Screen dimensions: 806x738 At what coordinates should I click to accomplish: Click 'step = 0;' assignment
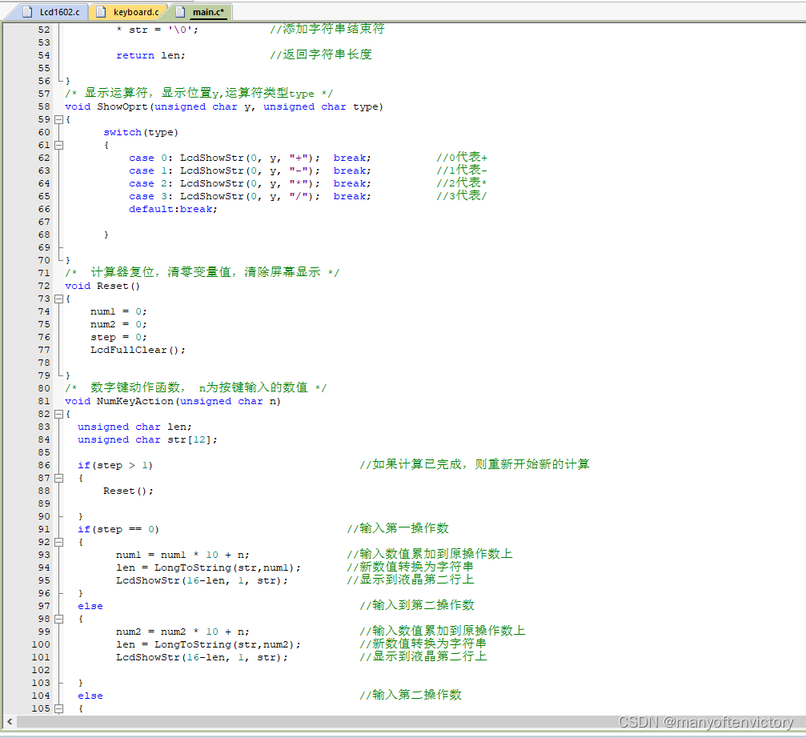[x=118, y=337]
